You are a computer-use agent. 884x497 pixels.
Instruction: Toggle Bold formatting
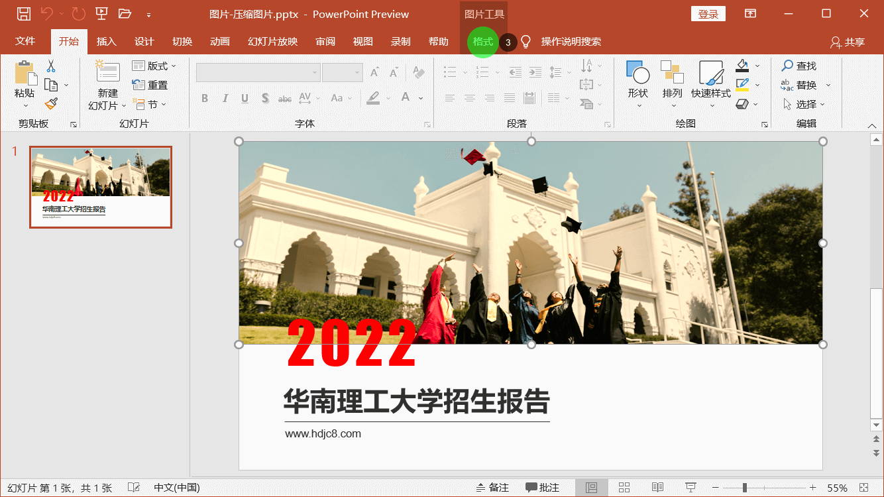(205, 98)
